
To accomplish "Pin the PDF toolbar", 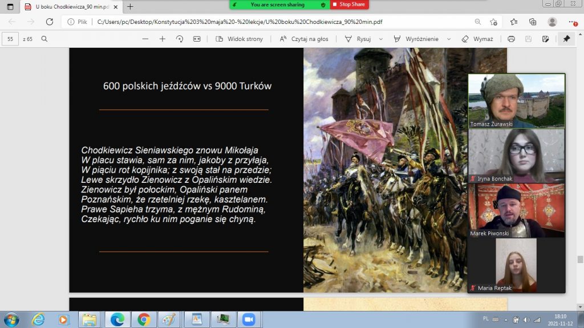I will click(566, 39).
